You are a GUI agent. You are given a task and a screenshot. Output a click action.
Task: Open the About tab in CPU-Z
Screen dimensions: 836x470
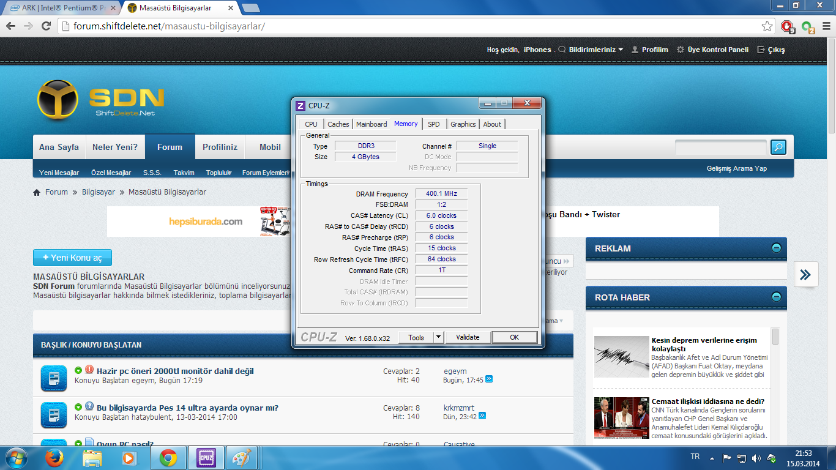click(x=492, y=124)
